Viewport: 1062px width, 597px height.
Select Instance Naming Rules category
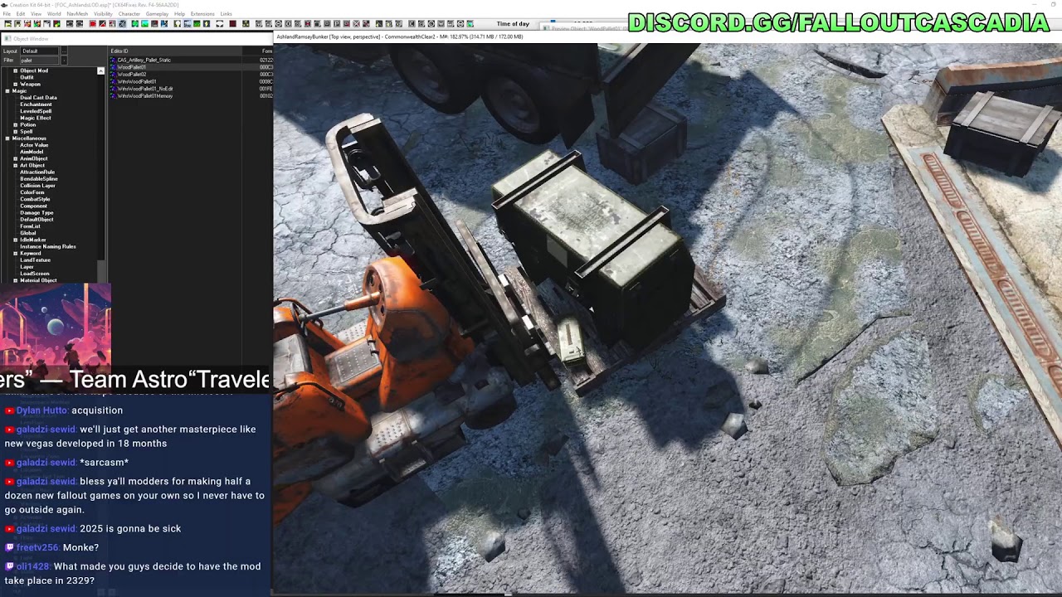(x=48, y=246)
